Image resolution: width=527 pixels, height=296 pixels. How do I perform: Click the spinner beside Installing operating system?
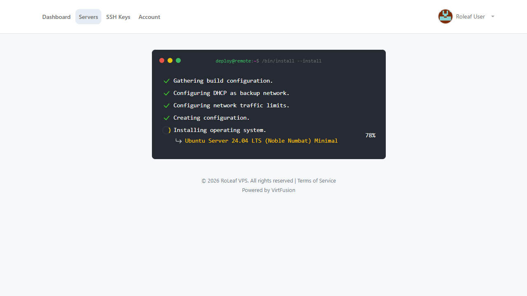point(166,130)
